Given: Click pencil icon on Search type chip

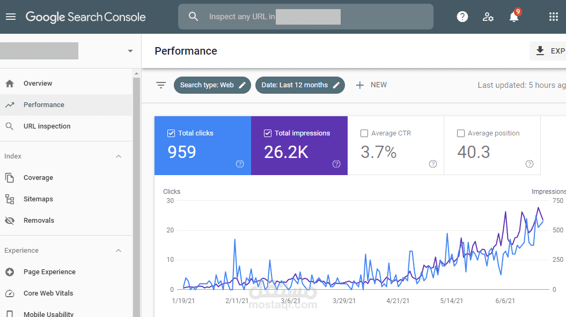Looking at the screenshot, I should coord(242,85).
